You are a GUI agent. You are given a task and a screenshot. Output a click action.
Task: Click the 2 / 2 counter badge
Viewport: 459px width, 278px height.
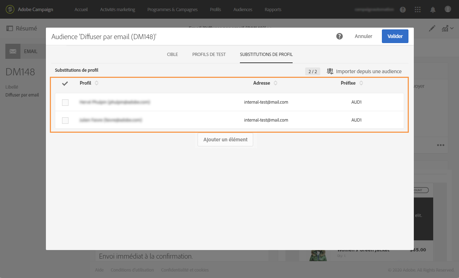313,71
